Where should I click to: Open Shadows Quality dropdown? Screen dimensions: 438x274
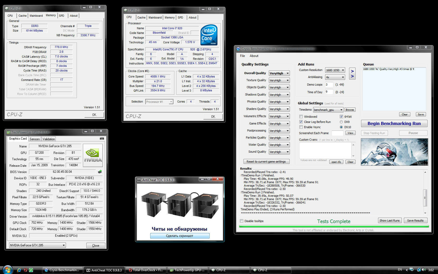[x=279, y=95]
